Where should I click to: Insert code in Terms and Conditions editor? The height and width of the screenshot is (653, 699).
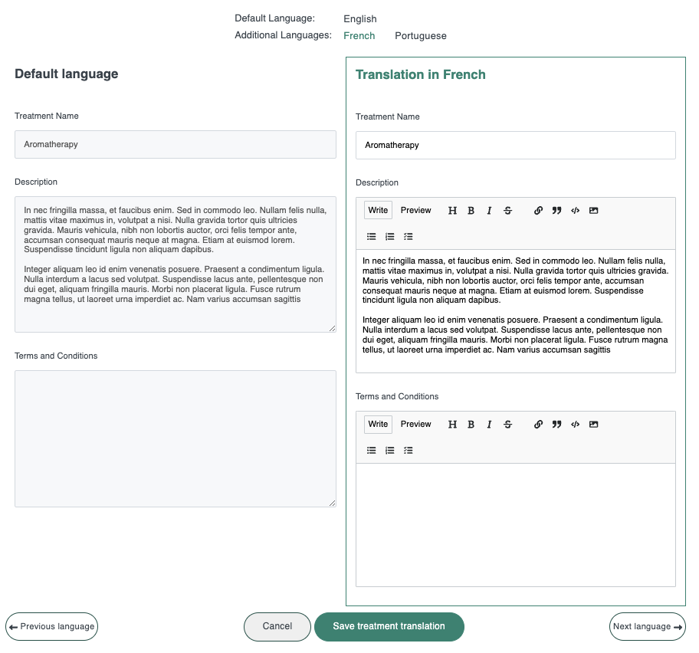click(575, 425)
